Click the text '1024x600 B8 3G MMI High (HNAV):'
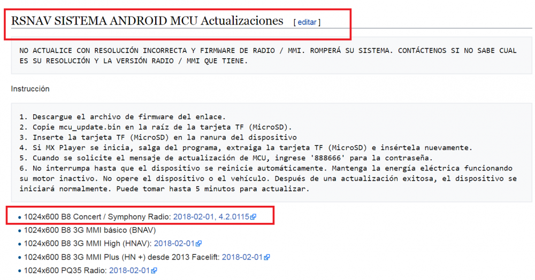The height and width of the screenshot is (280, 535). 88,244
